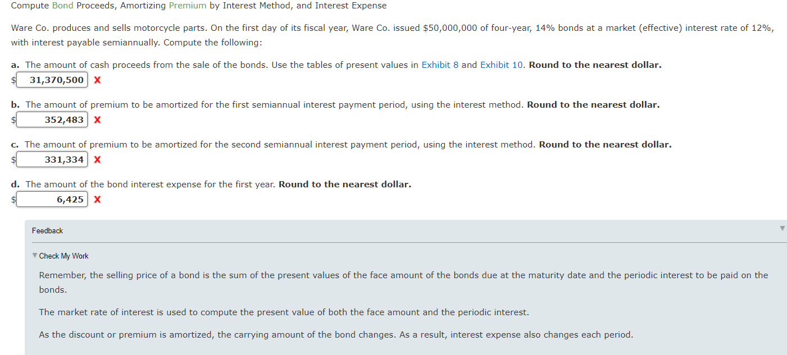Screen dimensions: 787x355
Task: Click the dollar sign beside the part a answer
Action: (x=12, y=80)
